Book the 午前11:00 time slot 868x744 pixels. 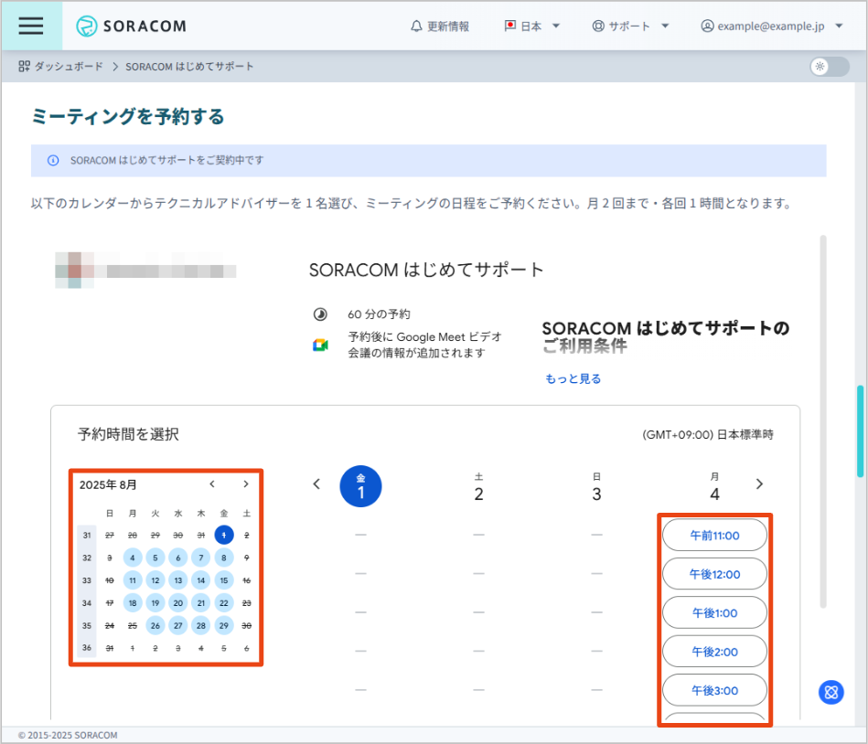[x=714, y=535]
